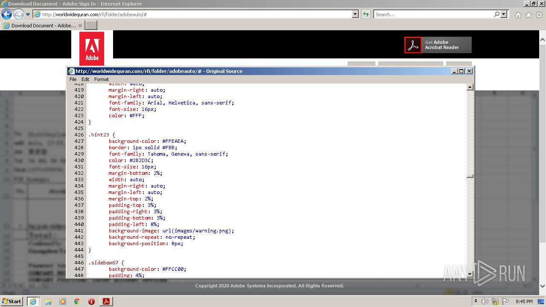Maximize the Original Source window

[x=462, y=71]
